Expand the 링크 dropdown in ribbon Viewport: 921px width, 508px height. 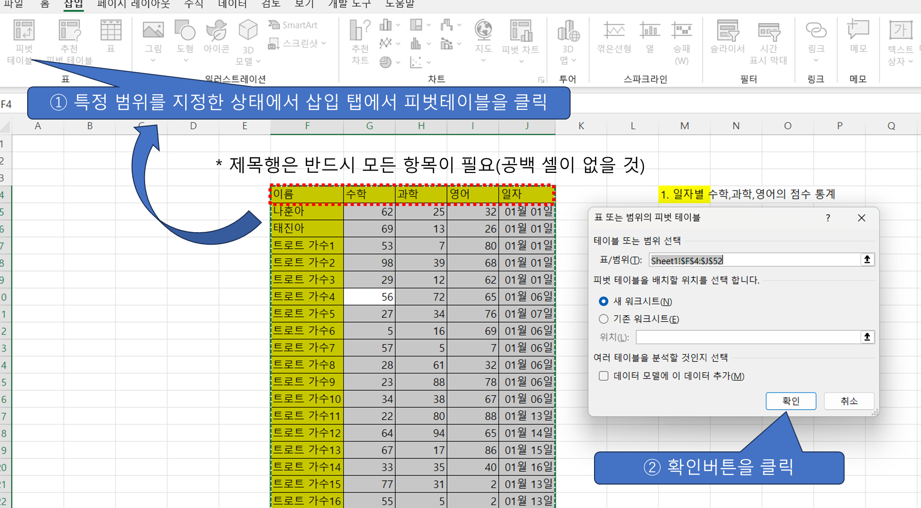click(816, 60)
